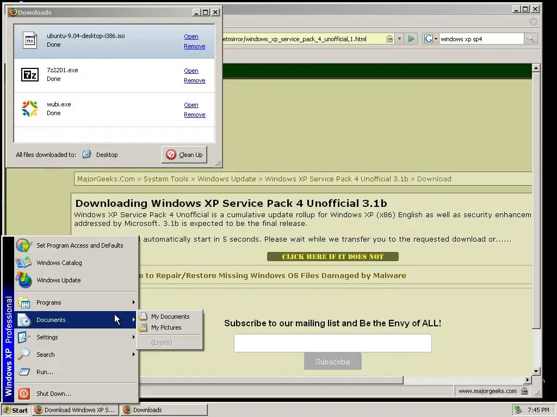Viewport: 557px width, 417px height.
Task: Click the wubi.exe colorful icon
Action: click(x=30, y=109)
